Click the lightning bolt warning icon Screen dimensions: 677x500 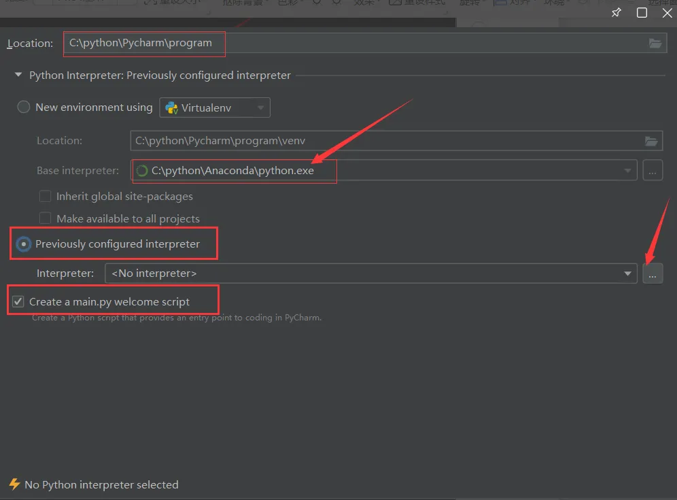(x=14, y=484)
